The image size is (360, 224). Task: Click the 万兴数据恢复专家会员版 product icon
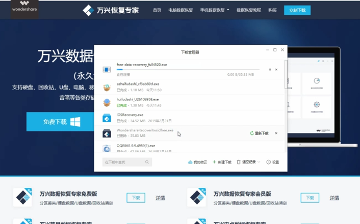pyautogui.click(x=196, y=197)
